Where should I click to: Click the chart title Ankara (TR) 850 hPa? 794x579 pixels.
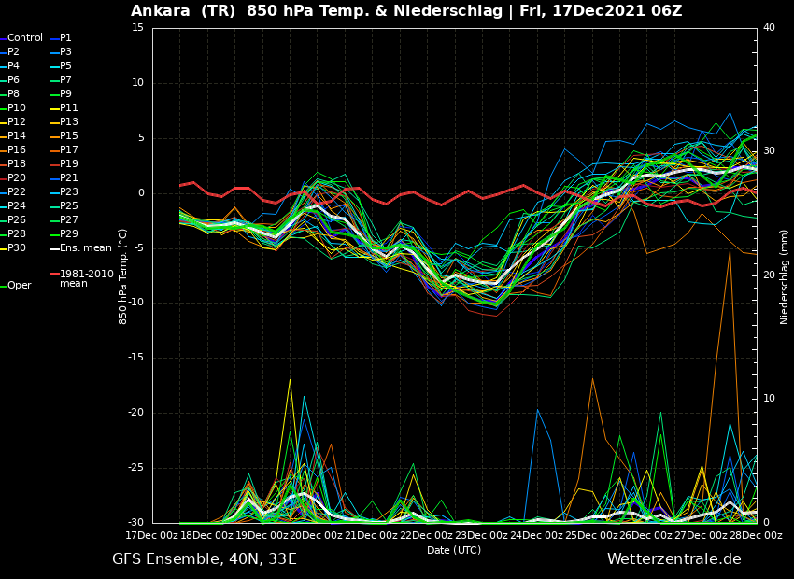click(406, 10)
